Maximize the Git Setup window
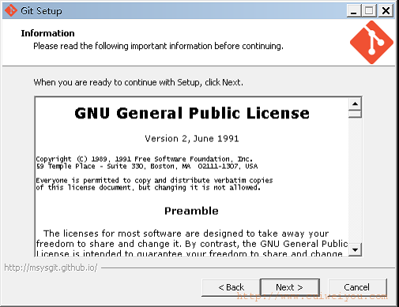Viewport: 399px width, 307px height. [x=369, y=11]
